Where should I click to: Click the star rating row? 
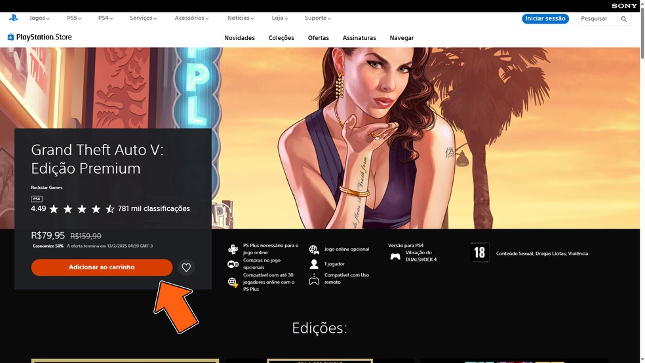[x=82, y=209]
